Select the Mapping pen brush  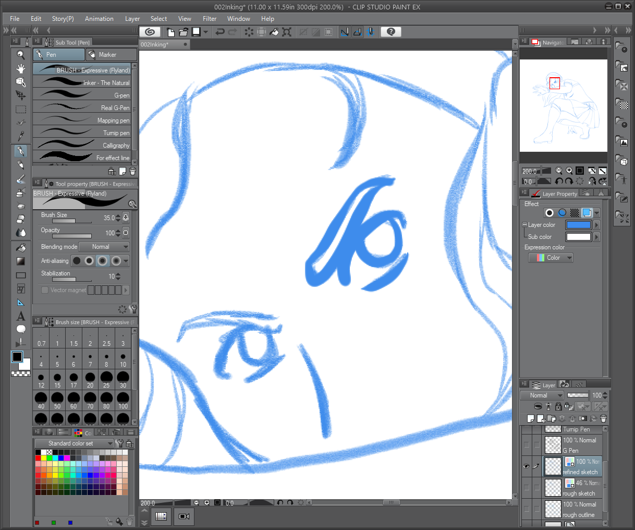(82, 121)
